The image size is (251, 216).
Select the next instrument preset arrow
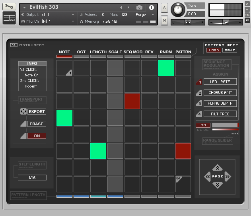(x=128, y=8)
